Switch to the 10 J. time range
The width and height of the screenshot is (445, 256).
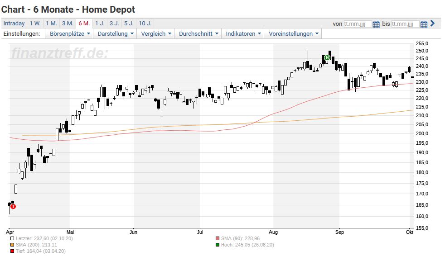(145, 23)
